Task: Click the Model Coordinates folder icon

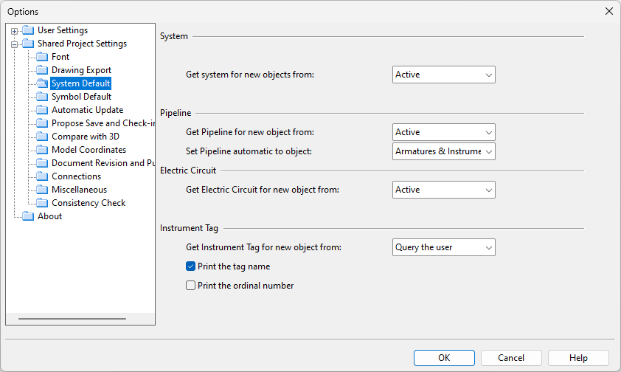Action: point(42,150)
